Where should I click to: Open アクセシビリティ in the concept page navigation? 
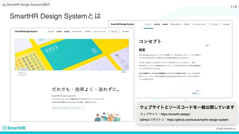pos(176,24)
